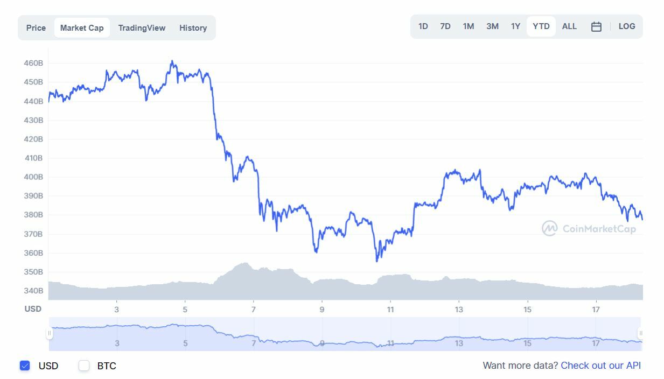
Task: Click the YTD range button
Action: tap(541, 26)
